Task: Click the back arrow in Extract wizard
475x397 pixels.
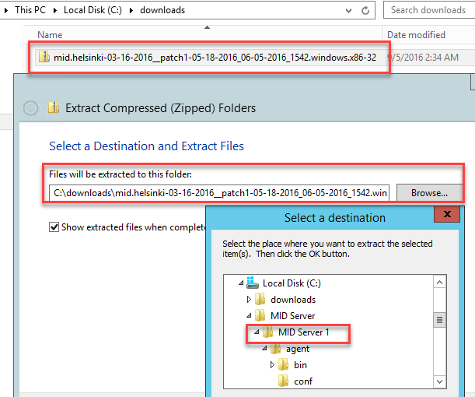Action: pyautogui.click(x=30, y=108)
